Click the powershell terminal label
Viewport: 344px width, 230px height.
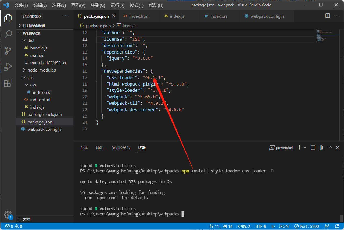coord(282,148)
